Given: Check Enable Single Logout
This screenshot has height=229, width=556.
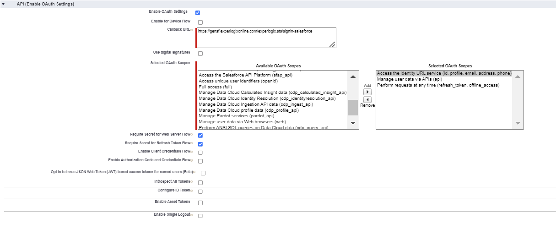Looking at the screenshot, I should pos(200,216).
